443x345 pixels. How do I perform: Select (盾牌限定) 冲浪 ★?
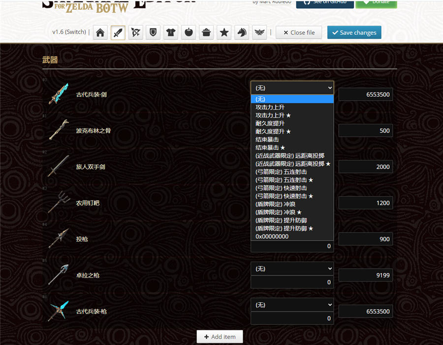[x=292, y=212]
